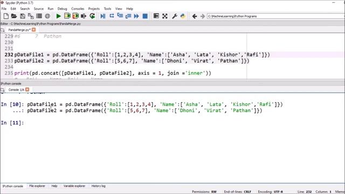
Task: Open the PYTHONPATH manager icon
Action: coord(183,16)
